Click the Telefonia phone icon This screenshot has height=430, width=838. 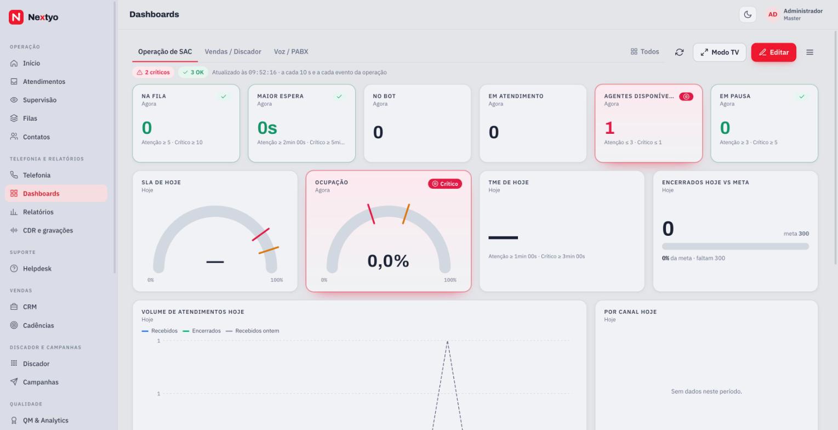pyautogui.click(x=14, y=175)
